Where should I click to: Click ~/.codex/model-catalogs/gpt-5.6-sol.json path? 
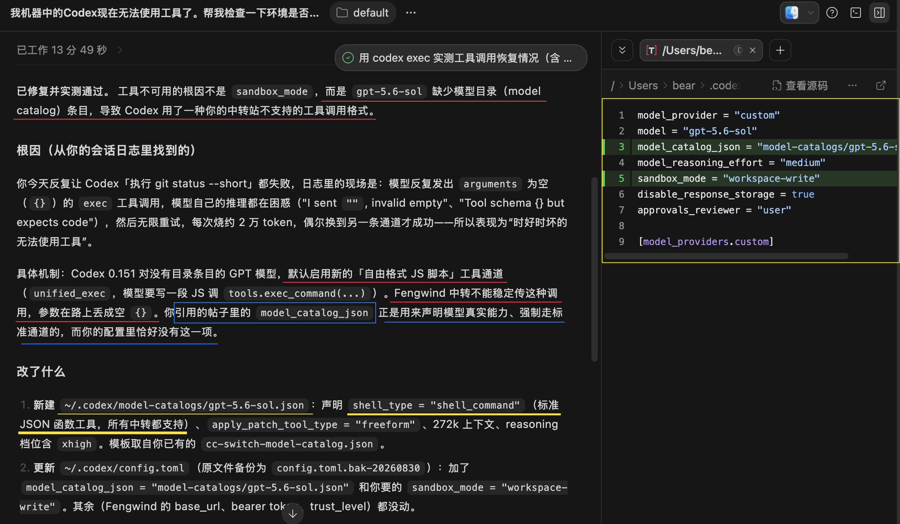pyautogui.click(x=184, y=405)
